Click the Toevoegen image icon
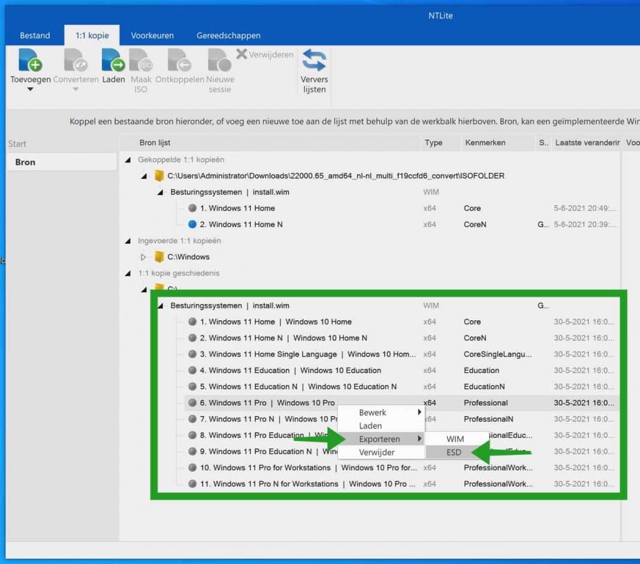This screenshot has width=640, height=564. pyautogui.click(x=30, y=60)
